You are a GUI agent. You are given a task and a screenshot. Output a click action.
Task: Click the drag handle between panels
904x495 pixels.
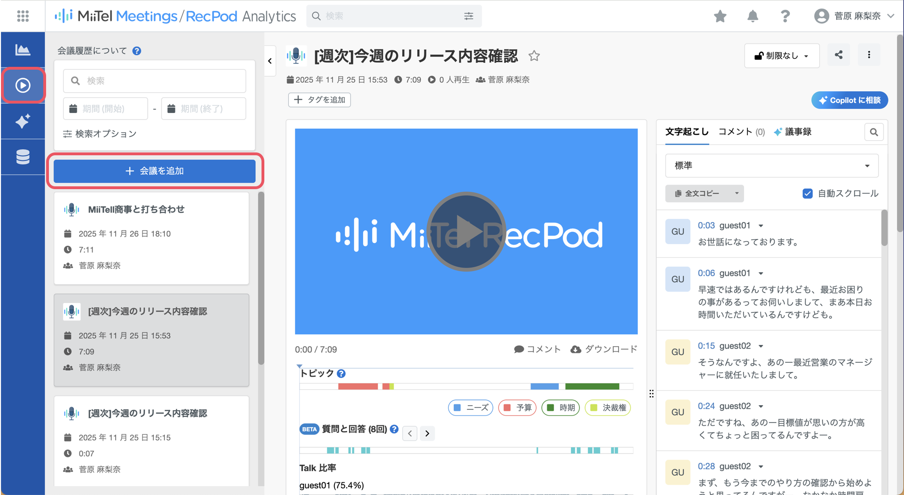pos(651,393)
